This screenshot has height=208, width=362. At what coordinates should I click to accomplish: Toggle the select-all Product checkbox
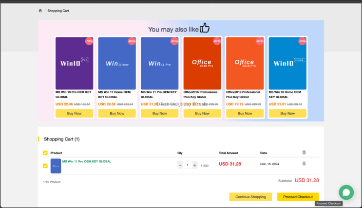click(45, 153)
